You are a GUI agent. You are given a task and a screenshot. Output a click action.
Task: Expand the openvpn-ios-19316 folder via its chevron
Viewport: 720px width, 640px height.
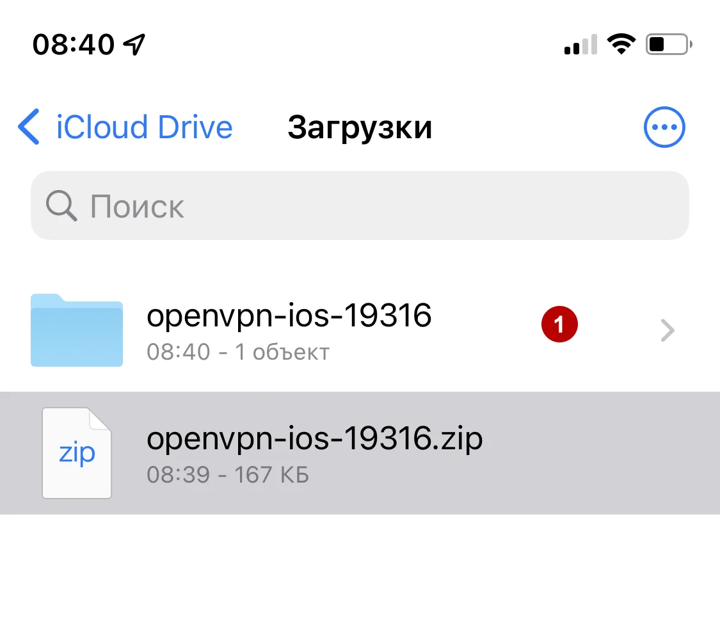coord(668,330)
